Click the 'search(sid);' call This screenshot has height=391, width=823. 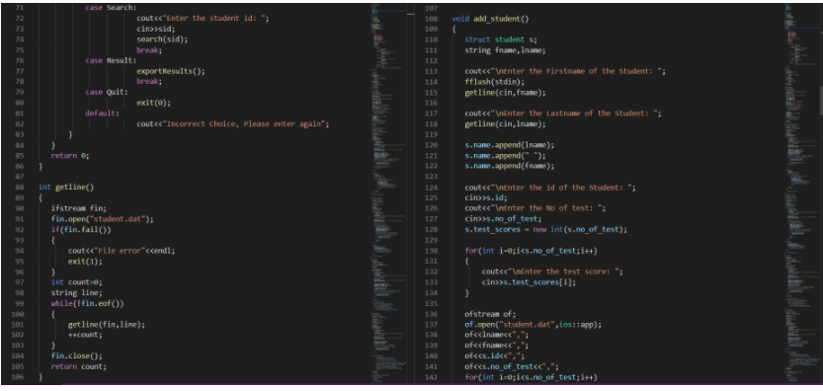pos(162,39)
